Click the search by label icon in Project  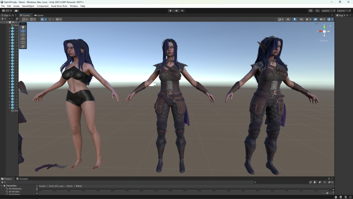(x=320, y=182)
